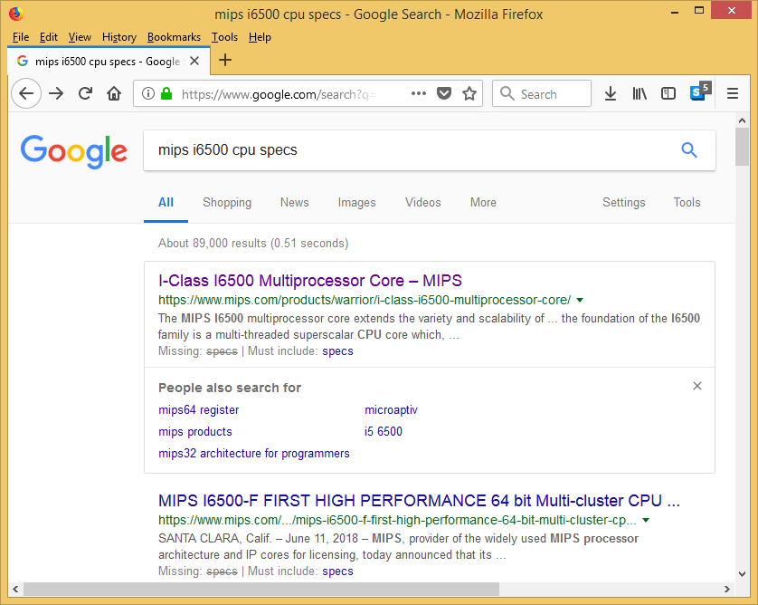The width and height of the screenshot is (758, 605).
Task: Expand result options for the I-Class link
Action: click(x=579, y=300)
